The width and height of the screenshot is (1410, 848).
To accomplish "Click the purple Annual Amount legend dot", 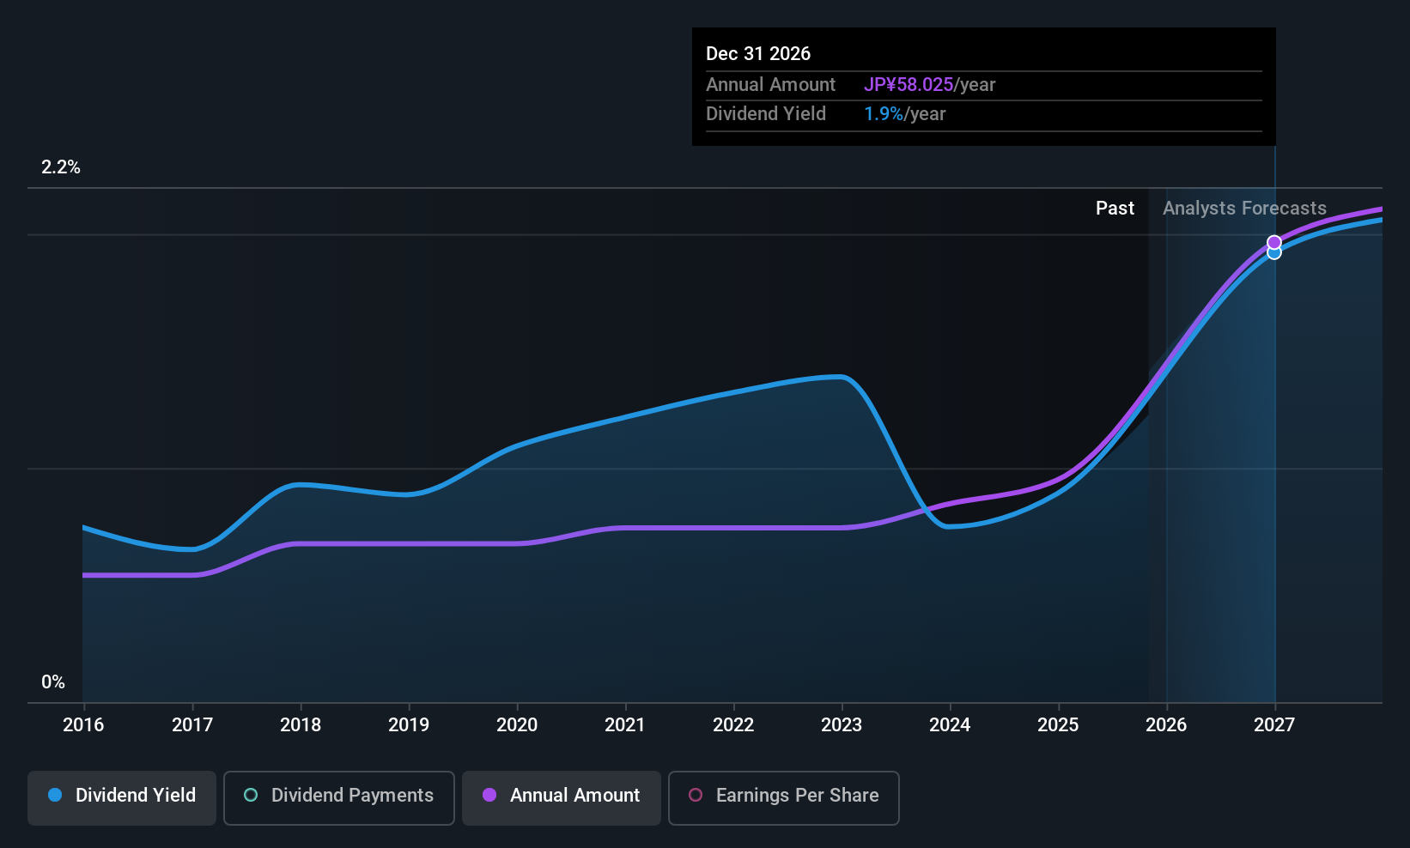I will click(x=489, y=796).
